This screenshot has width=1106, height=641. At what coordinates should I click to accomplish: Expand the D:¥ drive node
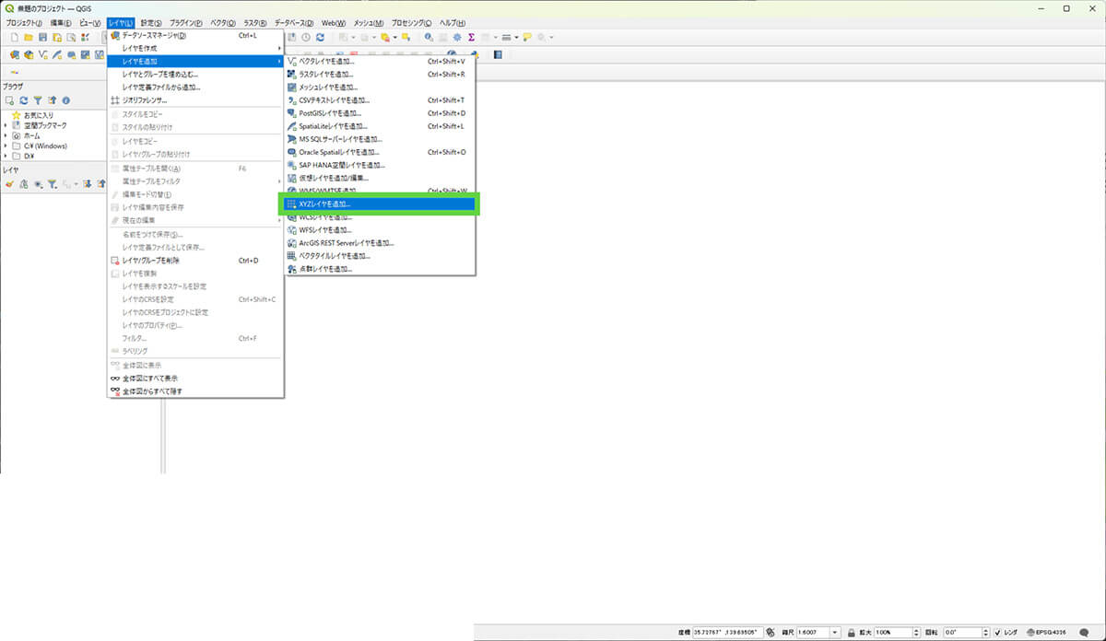click(x=6, y=156)
